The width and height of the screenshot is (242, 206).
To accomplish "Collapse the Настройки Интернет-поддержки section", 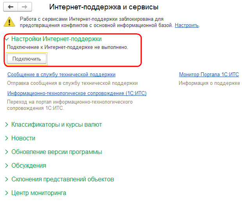I will [x=53, y=39].
